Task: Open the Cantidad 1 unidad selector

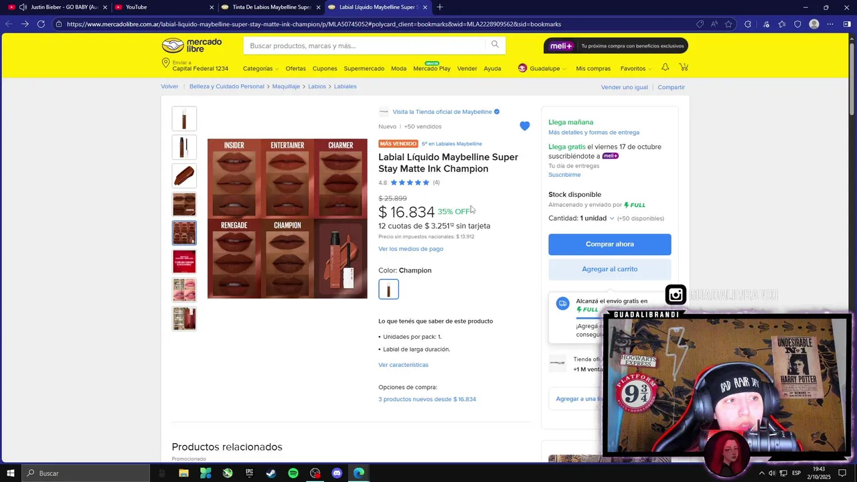Action: [581, 218]
